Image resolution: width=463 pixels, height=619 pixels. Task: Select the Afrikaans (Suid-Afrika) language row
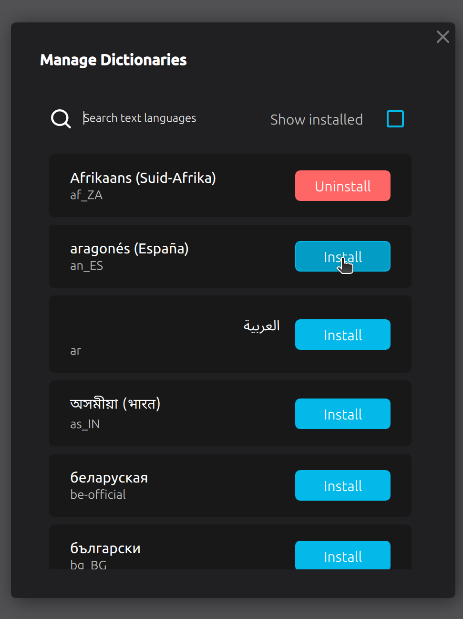tap(230, 186)
